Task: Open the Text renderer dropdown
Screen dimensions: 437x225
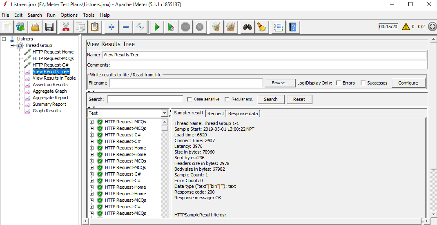Action: (164, 113)
